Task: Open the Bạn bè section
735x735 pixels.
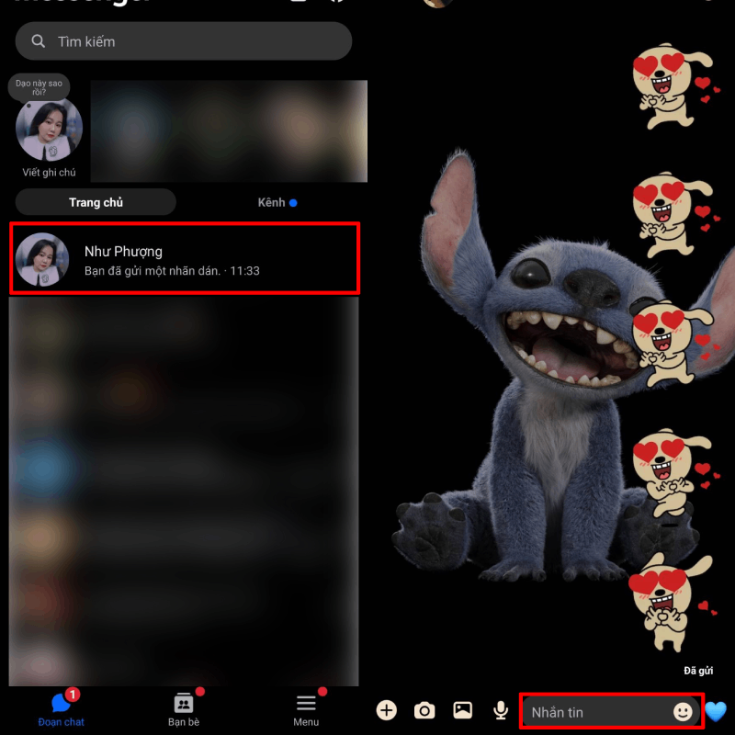Action: (x=183, y=709)
